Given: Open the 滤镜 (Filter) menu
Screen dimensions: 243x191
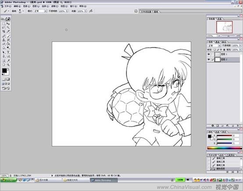Looking at the screenshot, I should click(55, 6).
